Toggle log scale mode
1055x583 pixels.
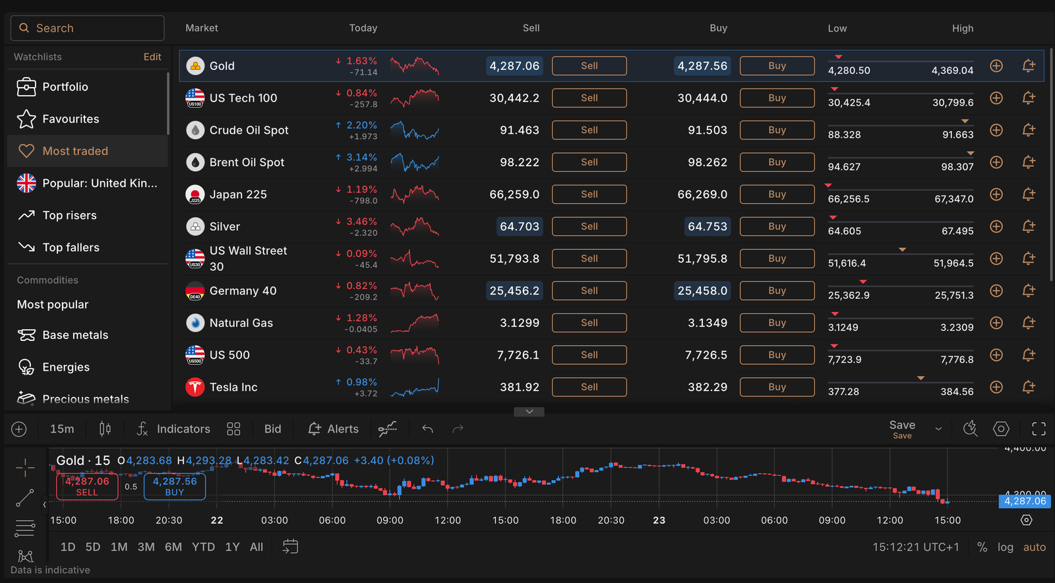click(x=1005, y=547)
